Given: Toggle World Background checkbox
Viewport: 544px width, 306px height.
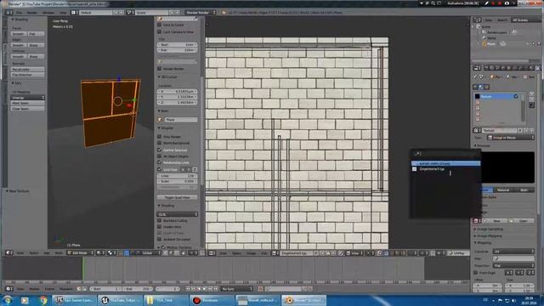Looking at the screenshot, I should tap(160, 143).
